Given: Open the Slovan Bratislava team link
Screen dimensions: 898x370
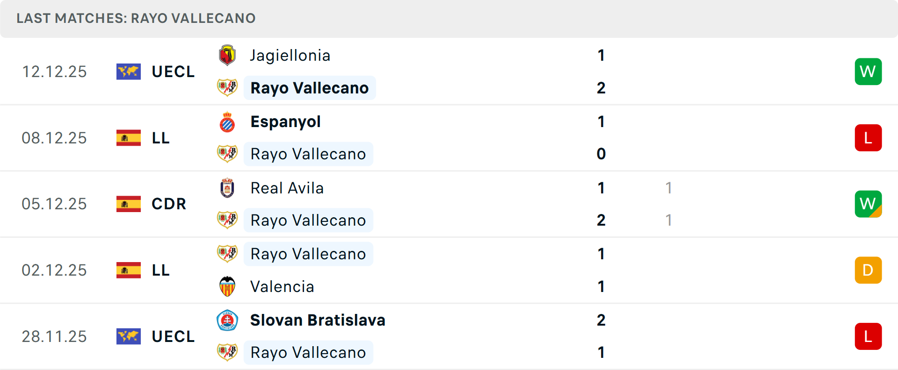Looking at the screenshot, I should point(318,320).
